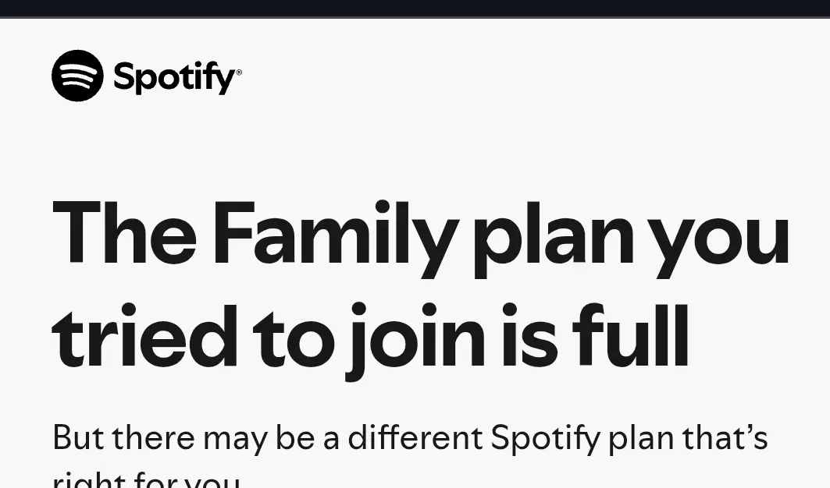Click the word "tried" in the heading
The image size is (830, 488).
coord(144,336)
